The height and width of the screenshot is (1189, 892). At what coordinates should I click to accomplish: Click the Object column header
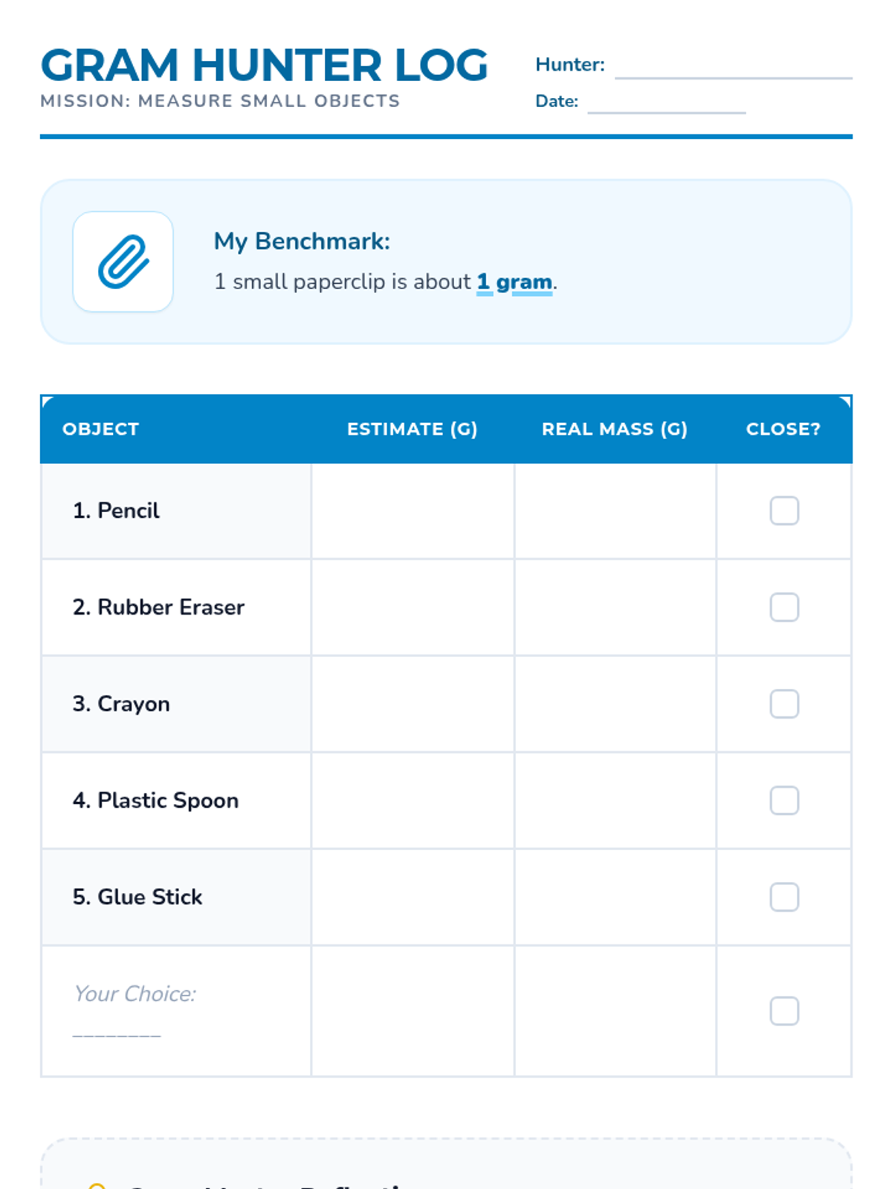click(x=100, y=429)
